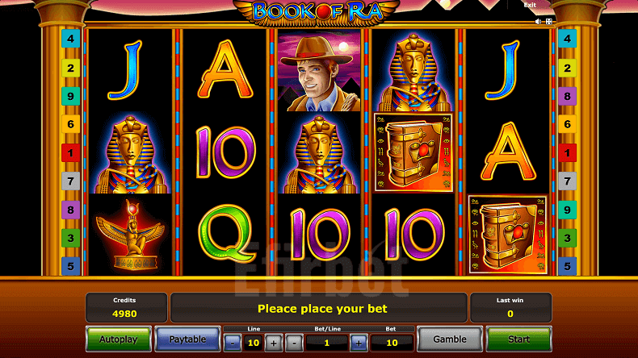The image size is (638, 358).
Task: Select payline 5 marker on right column
Action: 567,266
